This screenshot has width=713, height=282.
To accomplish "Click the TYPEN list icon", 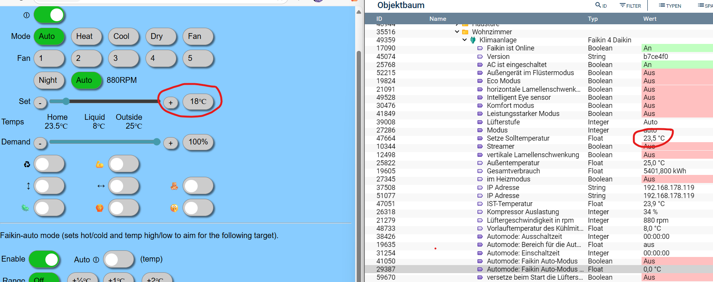I will click(x=662, y=5).
